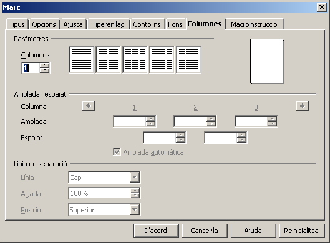The height and width of the screenshot is (243, 330).
Task: Go to the Fons tab
Action: [x=175, y=24]
